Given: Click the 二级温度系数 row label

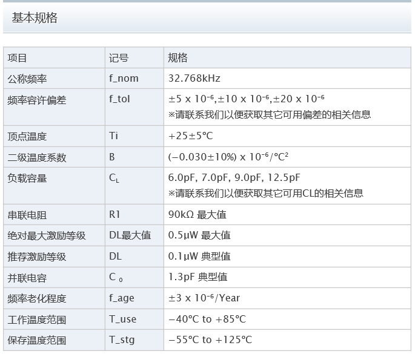Looking at the screenshot, I should pyautogui.click(x=37, y=157).
